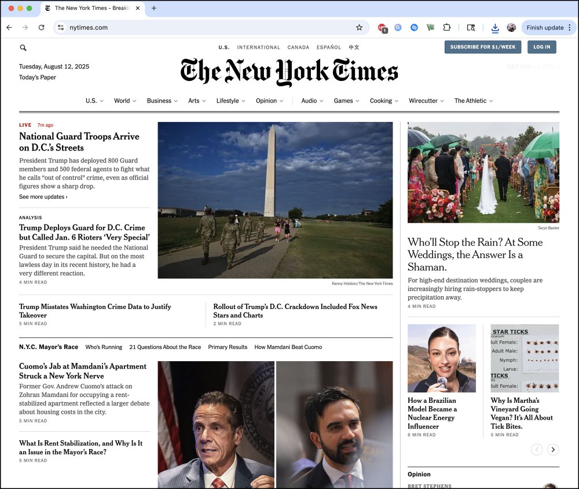Open Who's Running link
579x489 pixels.
tap(104, 347)
